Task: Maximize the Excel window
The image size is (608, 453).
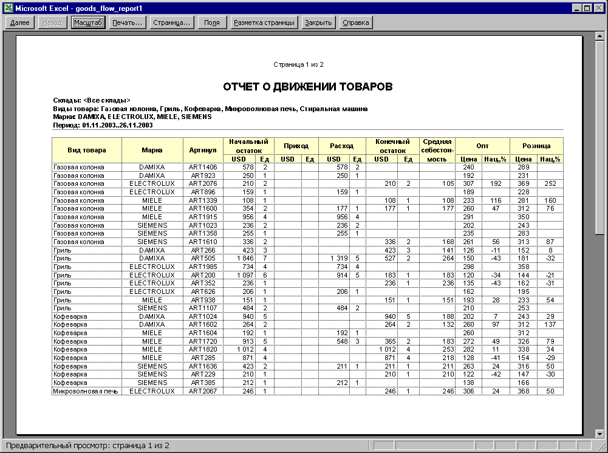Action: pos(587,8)
